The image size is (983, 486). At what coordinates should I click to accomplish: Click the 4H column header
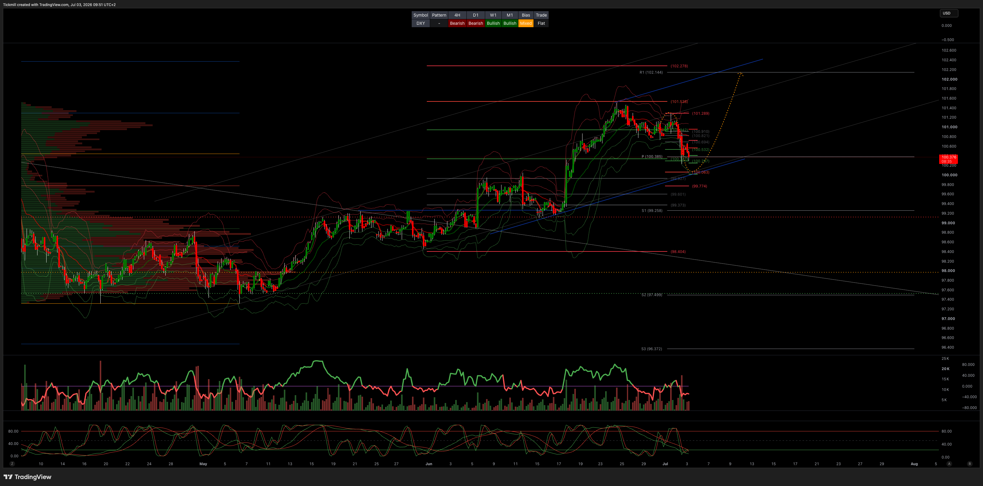[x=457, y=15]
